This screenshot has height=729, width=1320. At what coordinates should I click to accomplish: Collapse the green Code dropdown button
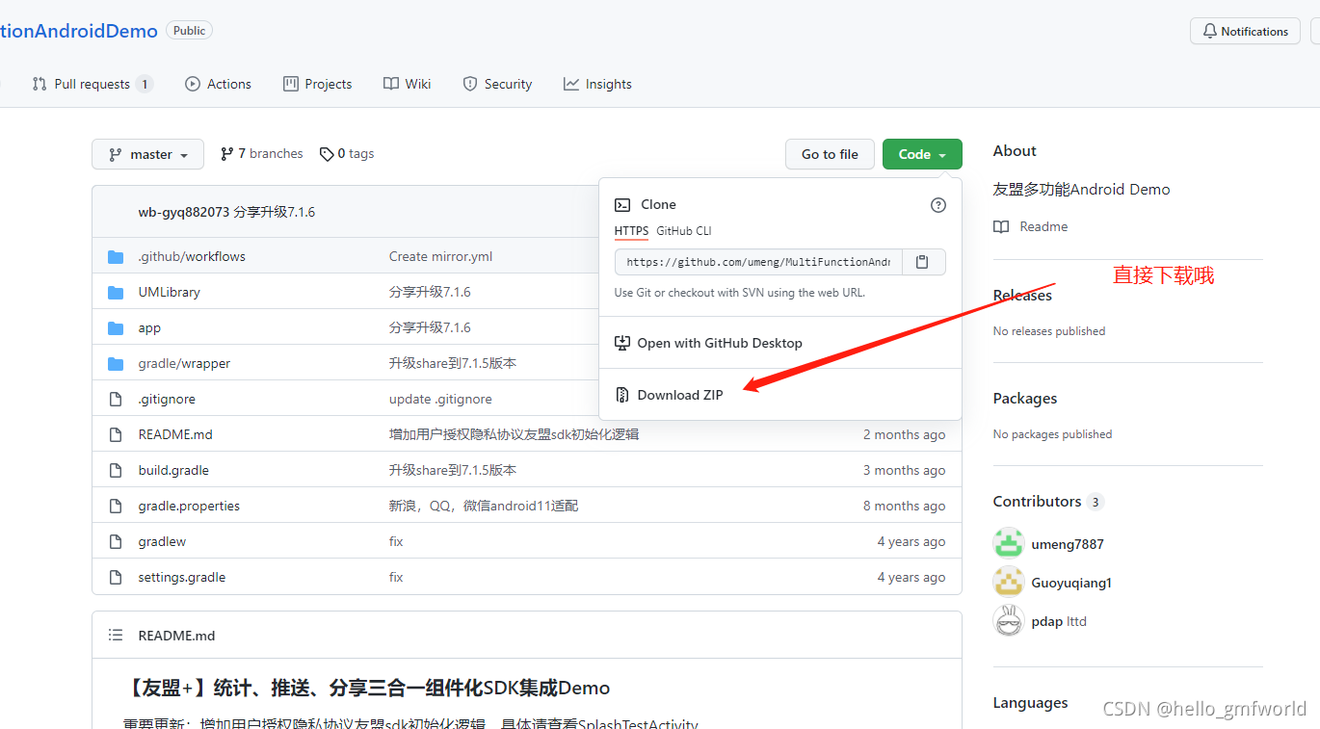[922, 154]
